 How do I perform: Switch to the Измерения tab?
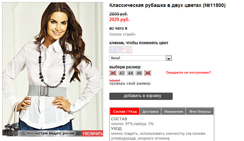coord(173,112)
